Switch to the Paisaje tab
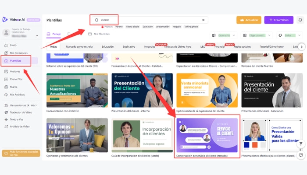307x175 pixels. (54, 34)
